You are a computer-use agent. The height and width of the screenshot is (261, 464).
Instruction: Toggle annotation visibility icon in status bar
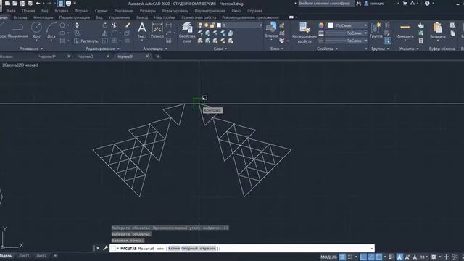click(399, 257)
